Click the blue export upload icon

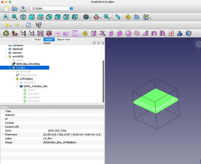(x=180, y=33)
